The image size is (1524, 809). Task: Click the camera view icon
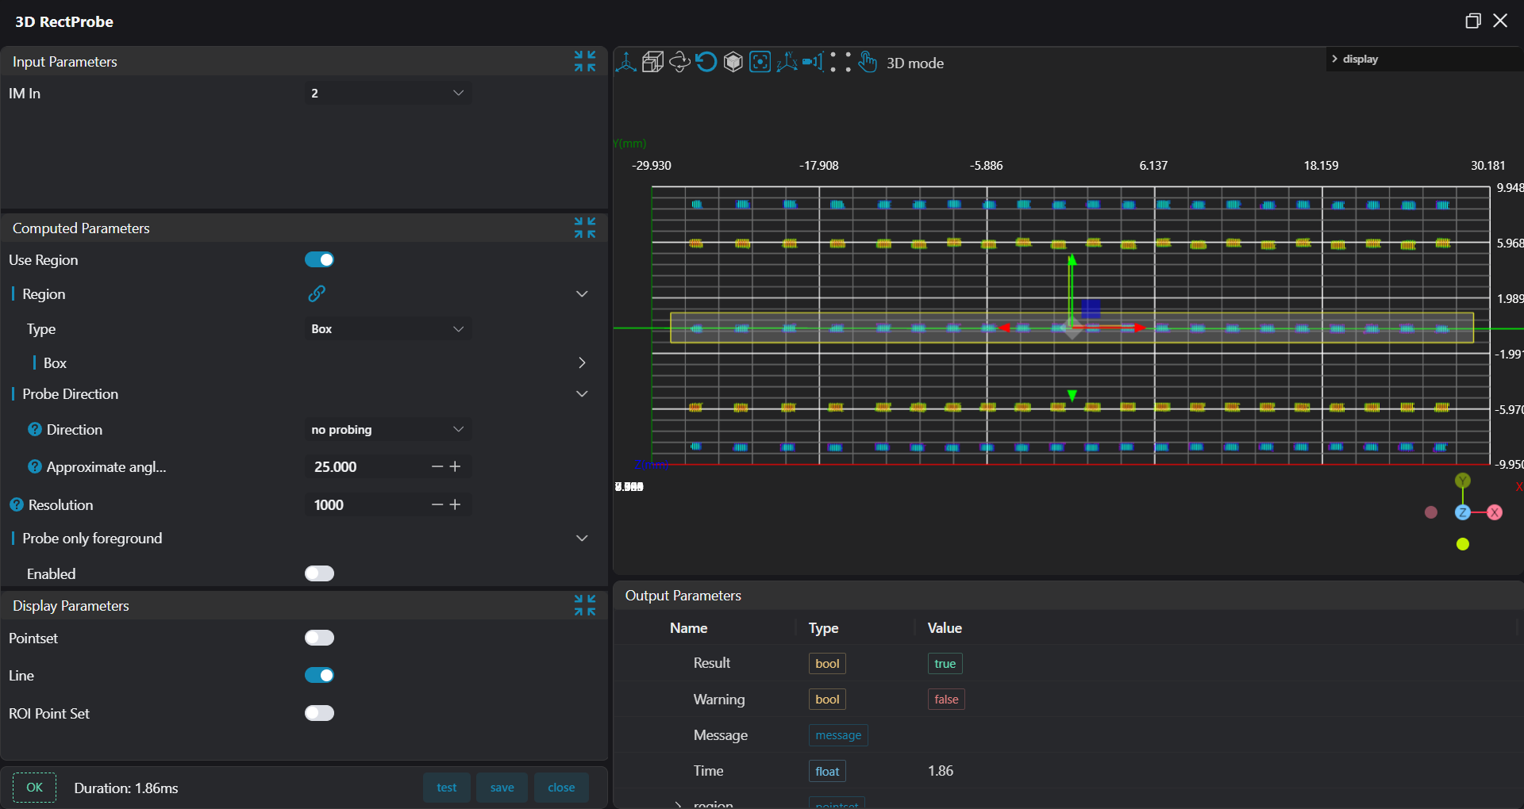click(x=812, y=62)
